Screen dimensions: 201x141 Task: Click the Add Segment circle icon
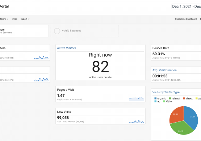[x=57, y=31]
